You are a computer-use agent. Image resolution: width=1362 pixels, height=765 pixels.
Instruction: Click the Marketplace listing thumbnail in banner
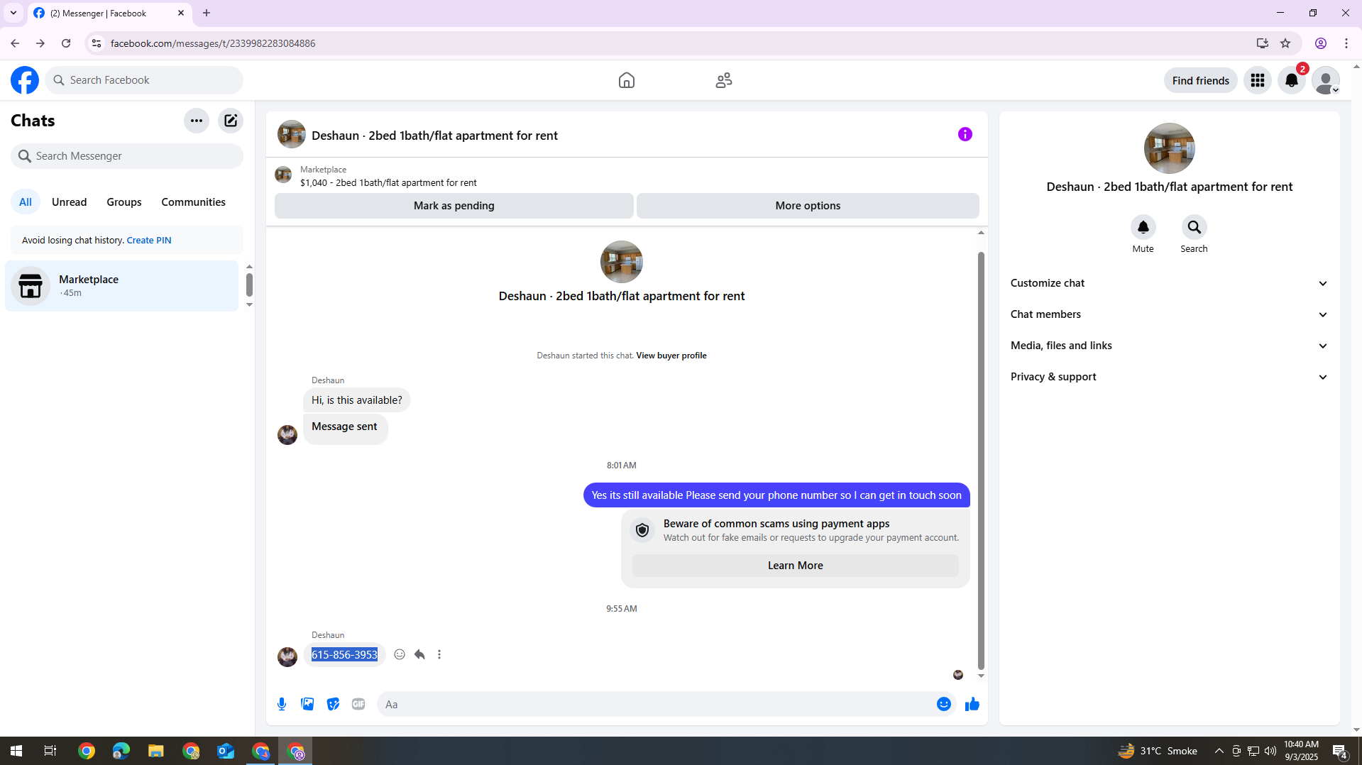click(283, 175)
